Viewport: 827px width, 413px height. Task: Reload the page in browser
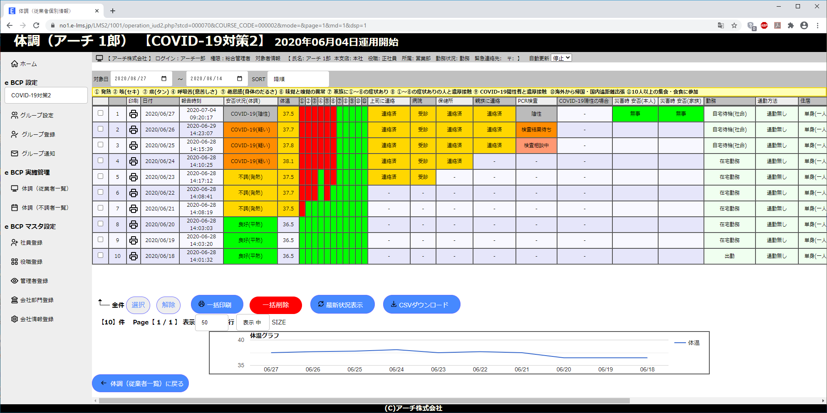coord(36,25)
